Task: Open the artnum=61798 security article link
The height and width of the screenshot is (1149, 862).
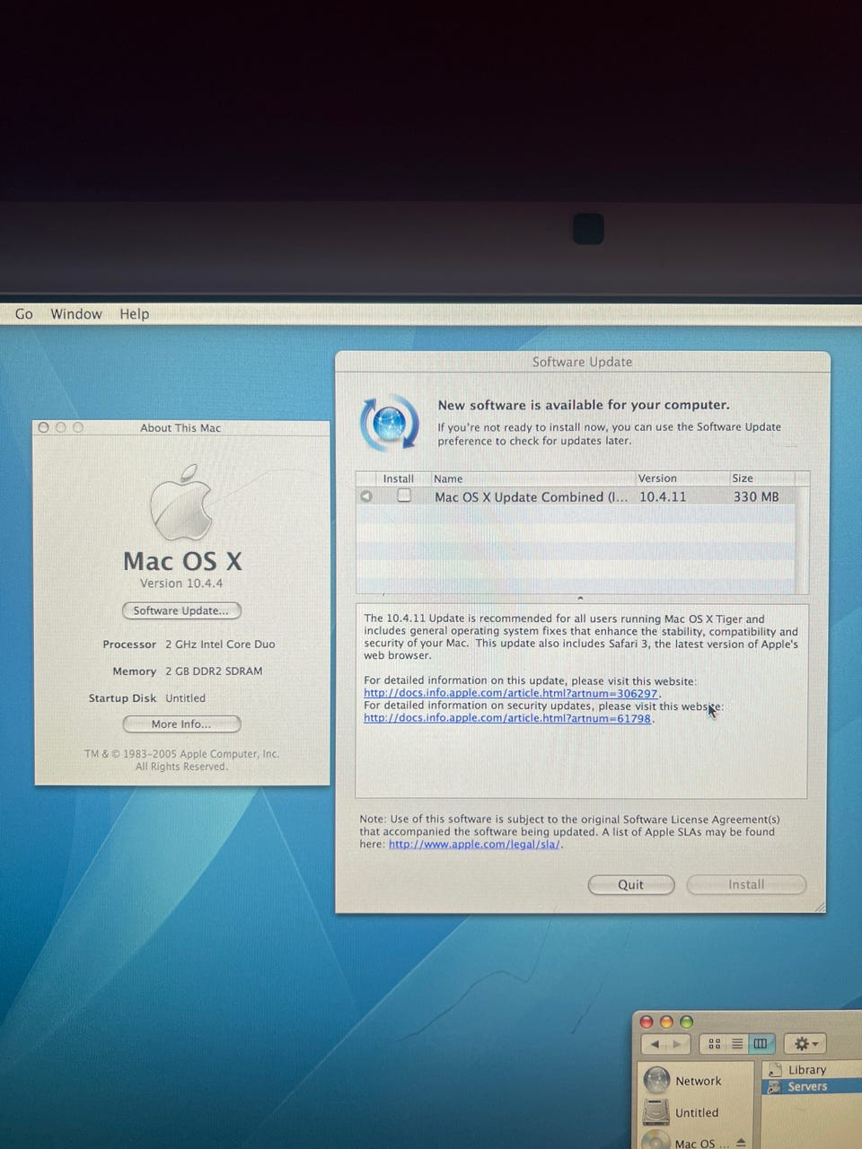Action: pos(507,718)
